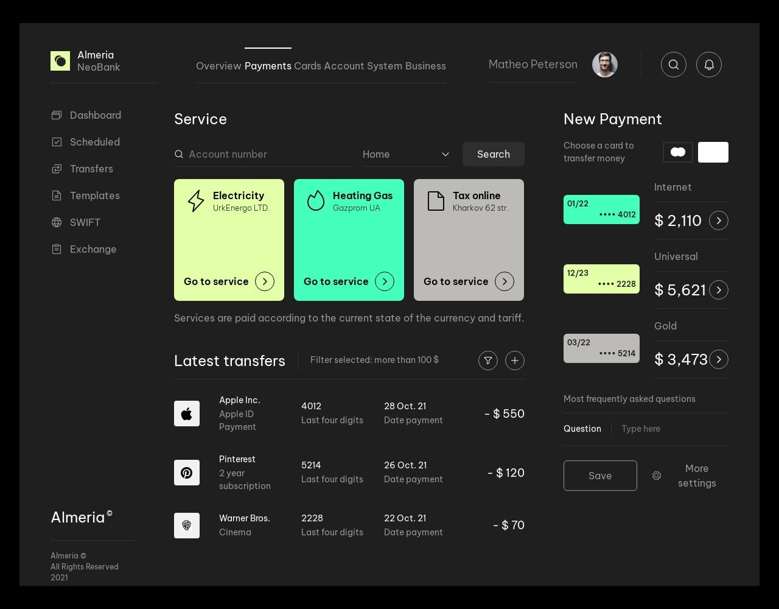This screenshot has height=609, width=779.
Task: Open Transfers in the sidebar
Action: [91, 169]
